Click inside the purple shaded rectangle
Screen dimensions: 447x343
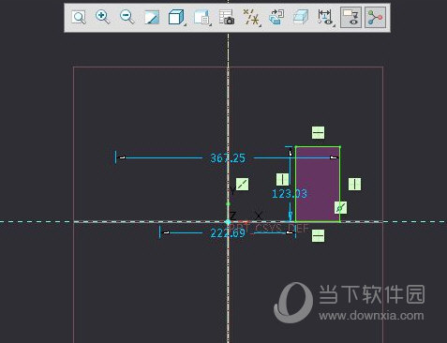(x=318, y=185)
